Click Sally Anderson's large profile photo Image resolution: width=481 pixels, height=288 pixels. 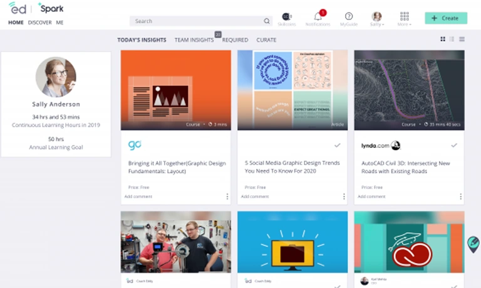(56, 77)
